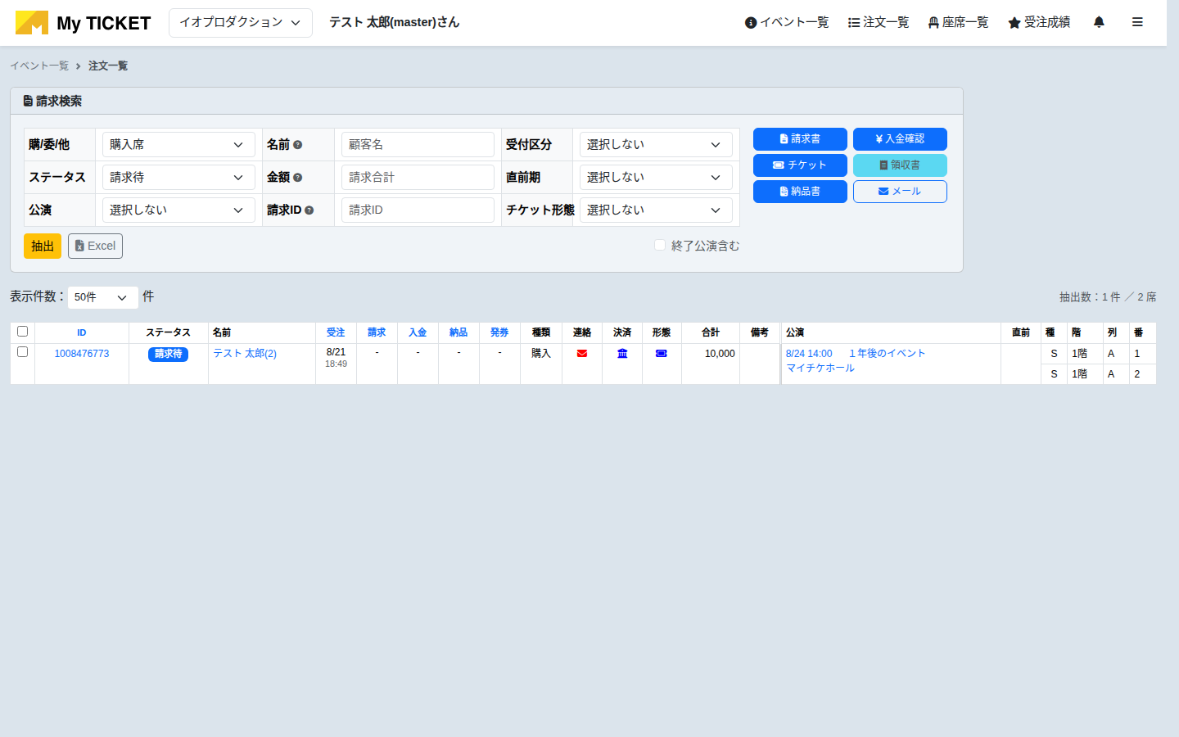Open the マイチケホール venue link

pos(820,368)
